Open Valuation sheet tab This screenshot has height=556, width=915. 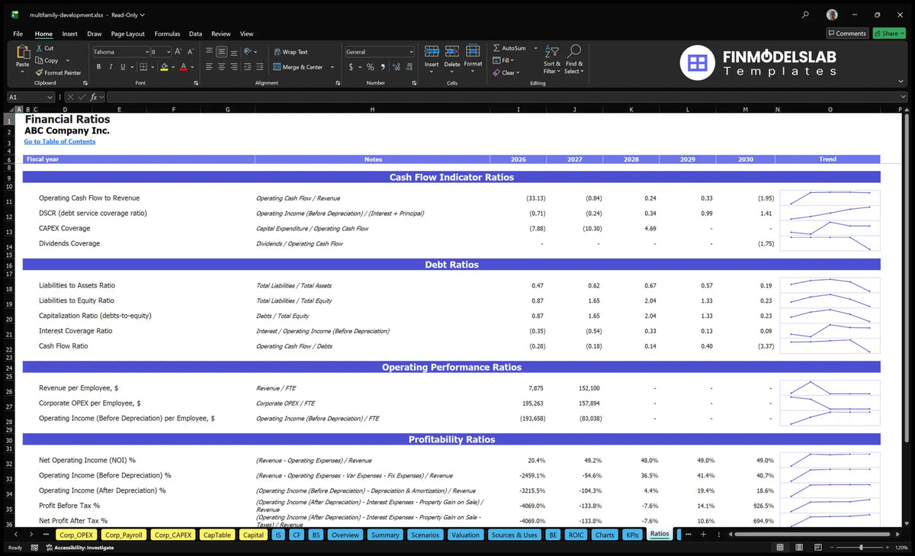pyautogui.click(x=465, y=535)
